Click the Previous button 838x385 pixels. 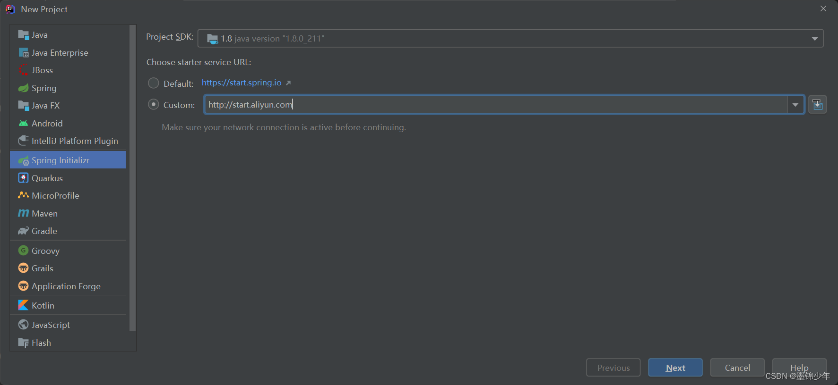tap(613, 368)
